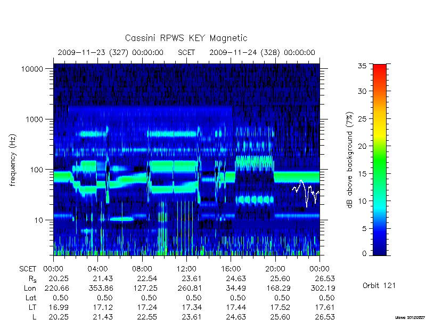Click the LT row header

tap(32, 307)
